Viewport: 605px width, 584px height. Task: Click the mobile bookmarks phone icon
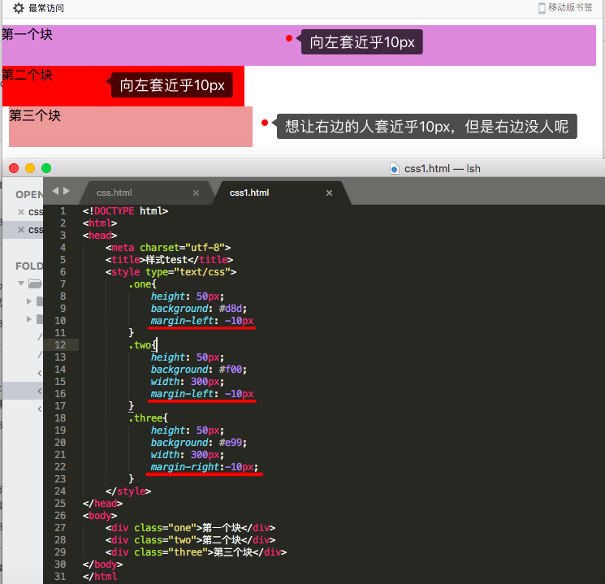click(x=542, y=8)
